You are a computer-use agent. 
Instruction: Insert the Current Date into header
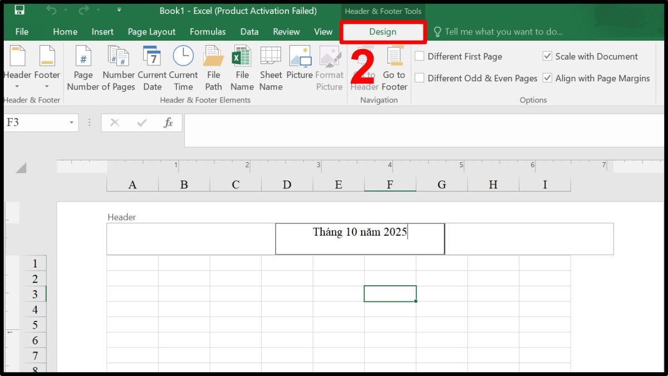152,66
